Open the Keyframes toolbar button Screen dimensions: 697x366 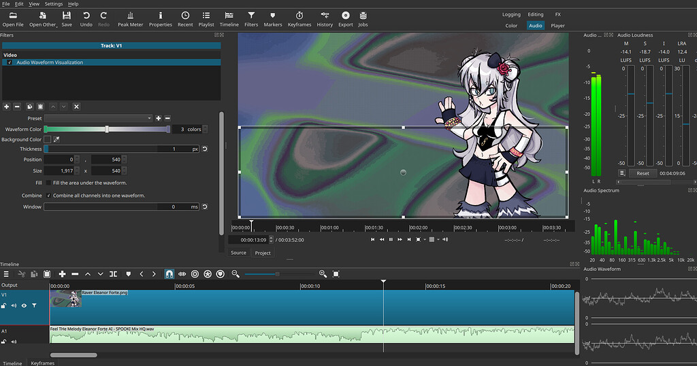point(299,19)
